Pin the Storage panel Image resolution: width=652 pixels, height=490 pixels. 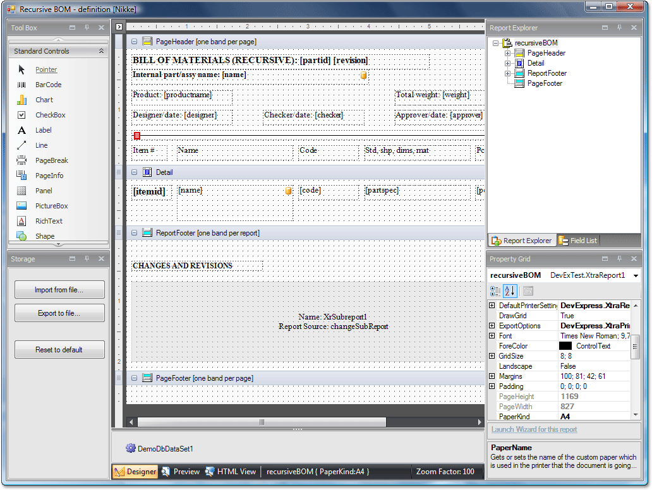click(x=87, y=258)
